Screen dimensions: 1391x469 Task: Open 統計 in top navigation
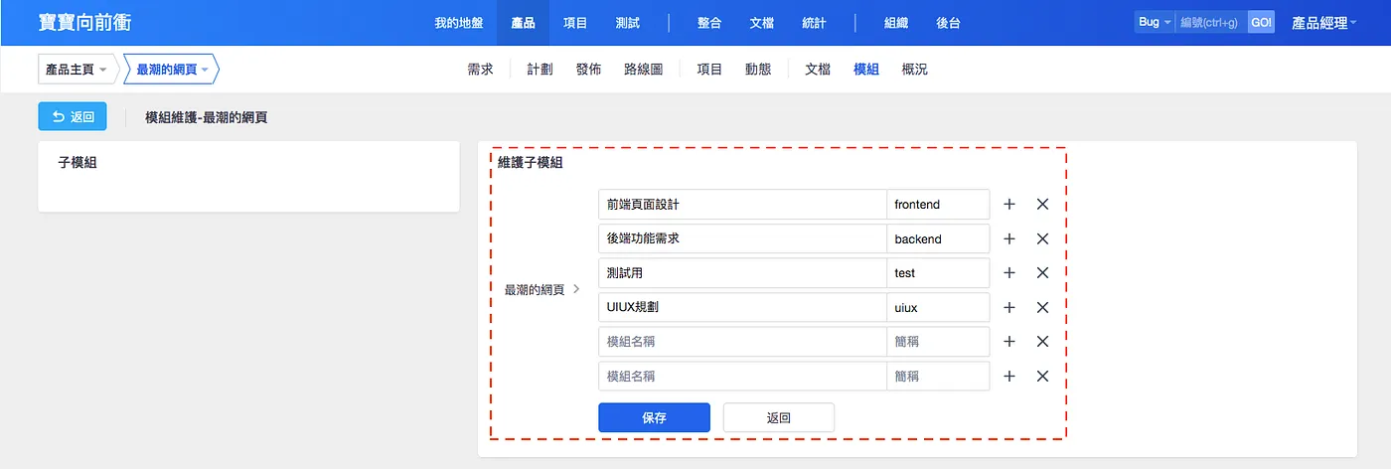(814, 22)
